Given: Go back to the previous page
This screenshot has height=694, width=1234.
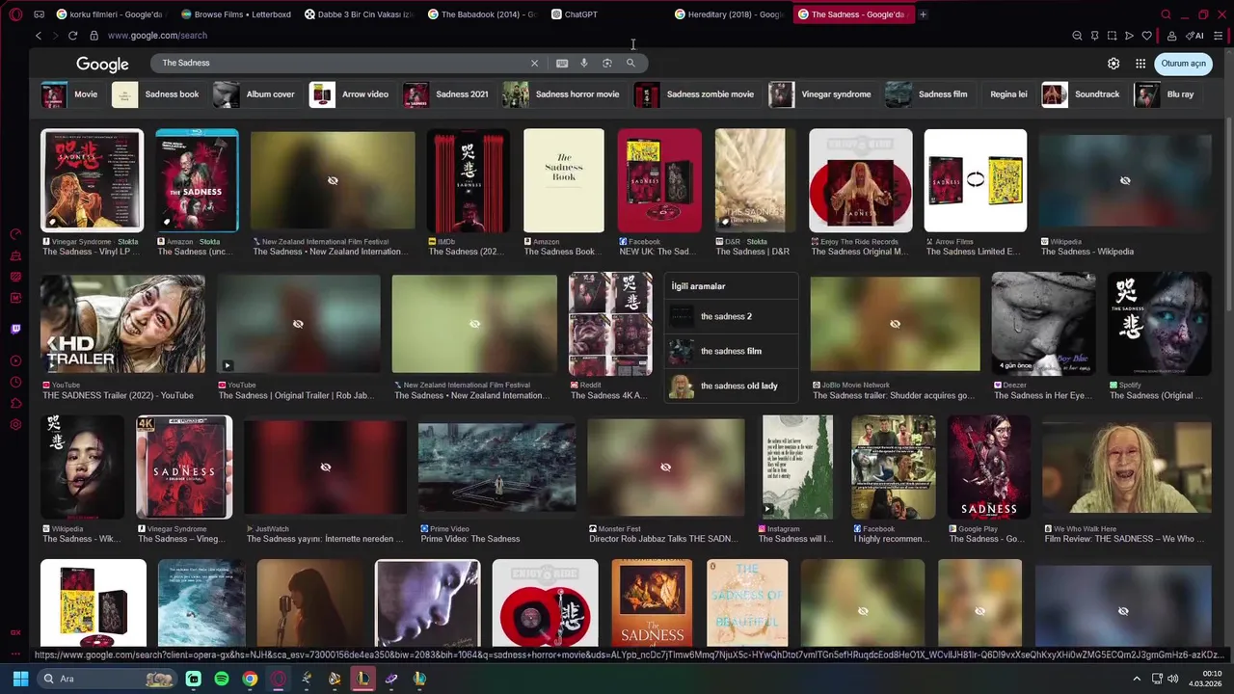Looking at the screenshot, I should tap(39, 36).
